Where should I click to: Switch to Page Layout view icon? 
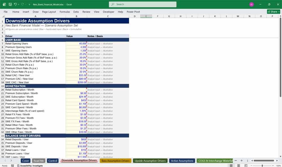(239, 165)
